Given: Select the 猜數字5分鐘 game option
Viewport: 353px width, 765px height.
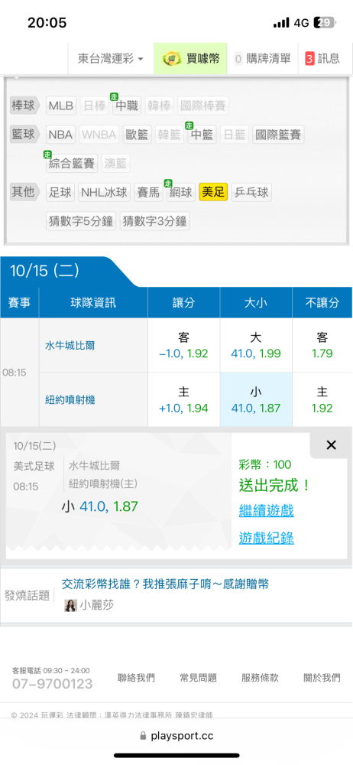Looking at the screenshot, I should click(x=82, y=221).
